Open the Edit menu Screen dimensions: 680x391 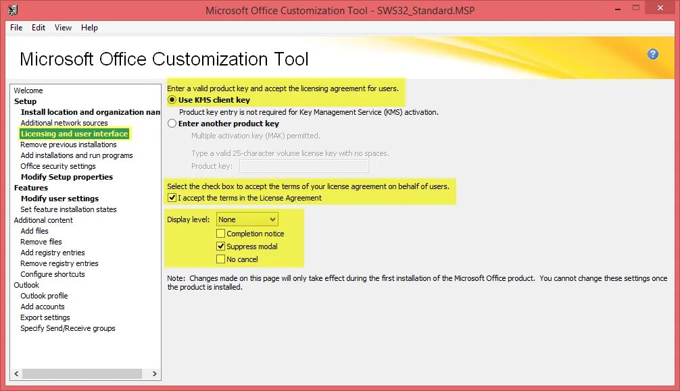coord(38,27)
